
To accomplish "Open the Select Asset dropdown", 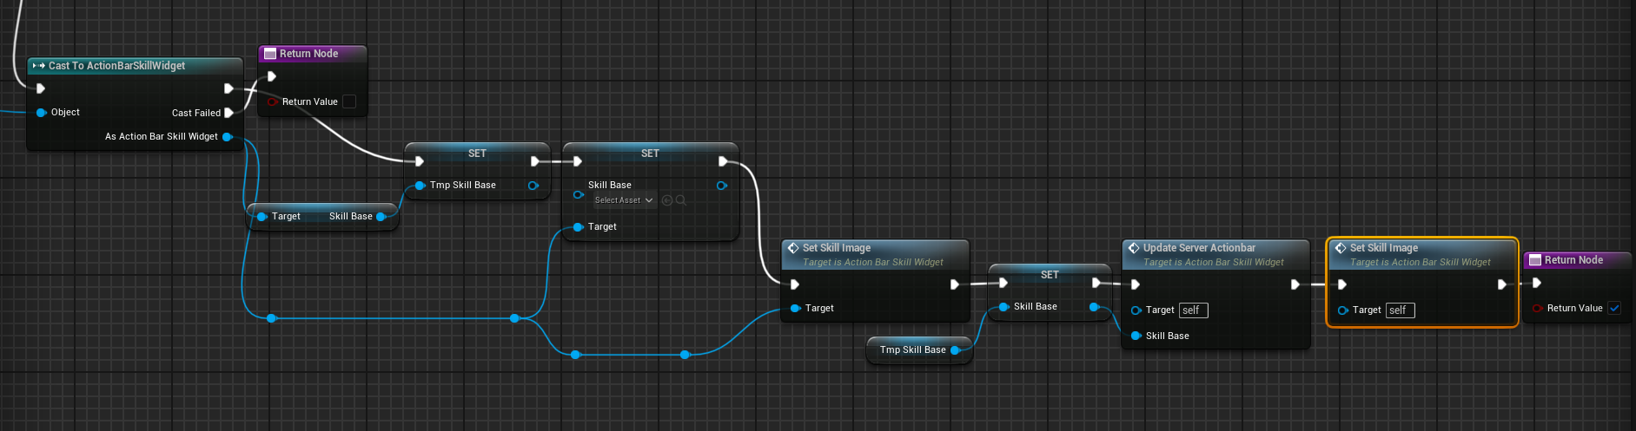I will 624,200.
